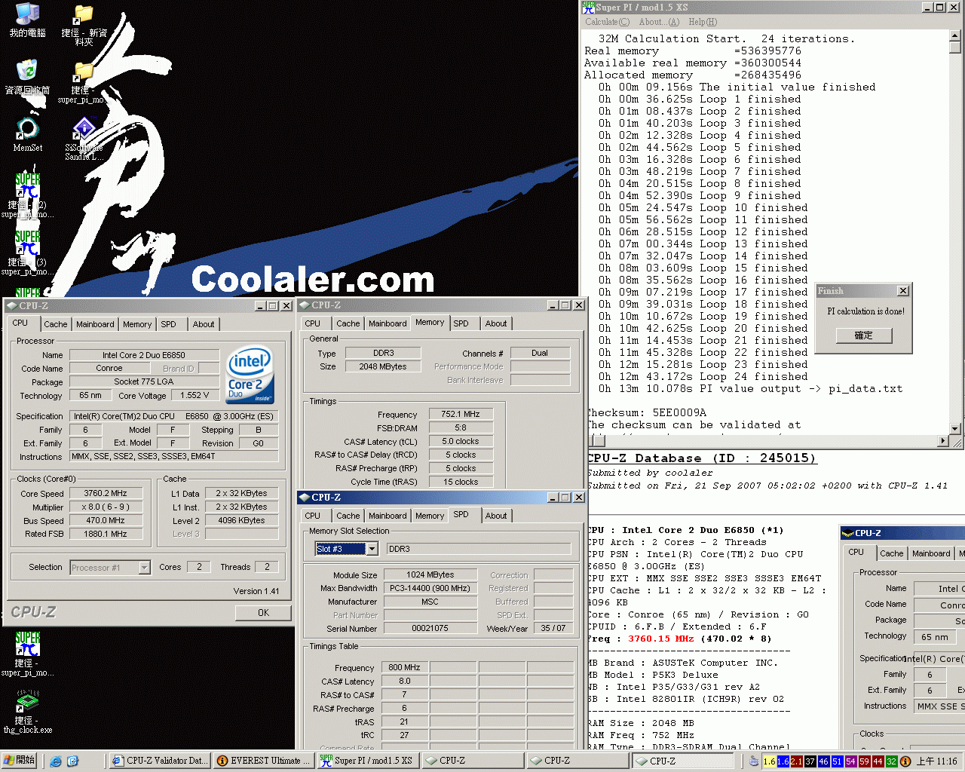Select Cache tab in the validator page CPU-Z image
This screenshot has height=772, width=965.
891,553
